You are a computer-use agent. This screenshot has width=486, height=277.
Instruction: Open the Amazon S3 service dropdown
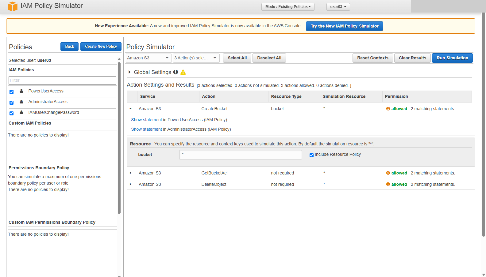[x=148, y=58]
